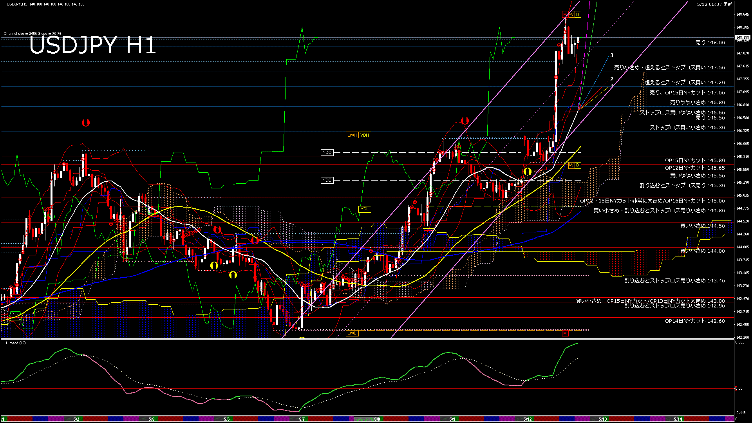Click the 5/12 date on time axis
Viewport: 752px width, 423px height.
528,419
